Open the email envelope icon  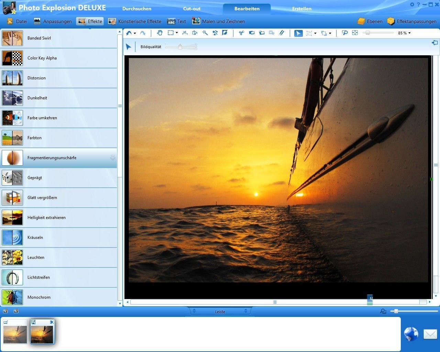tap(430, 334)
